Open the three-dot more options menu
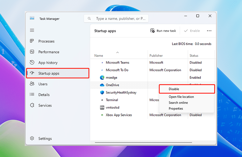The image size is (242, 157). click(209, 31)
